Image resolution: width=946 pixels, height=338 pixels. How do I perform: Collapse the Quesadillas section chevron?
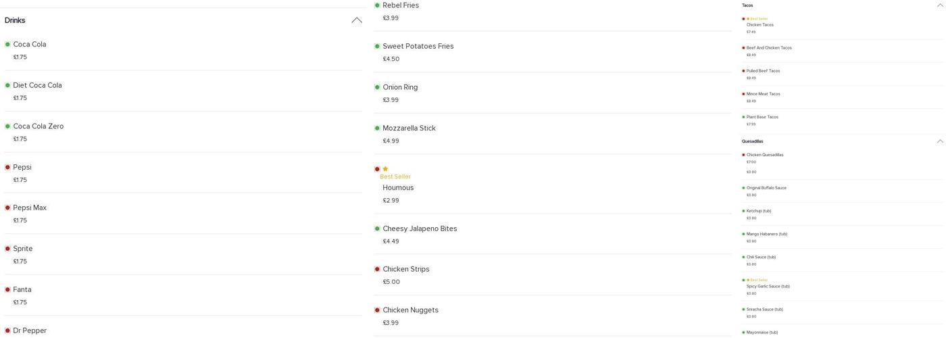click(x=940, y=141)
